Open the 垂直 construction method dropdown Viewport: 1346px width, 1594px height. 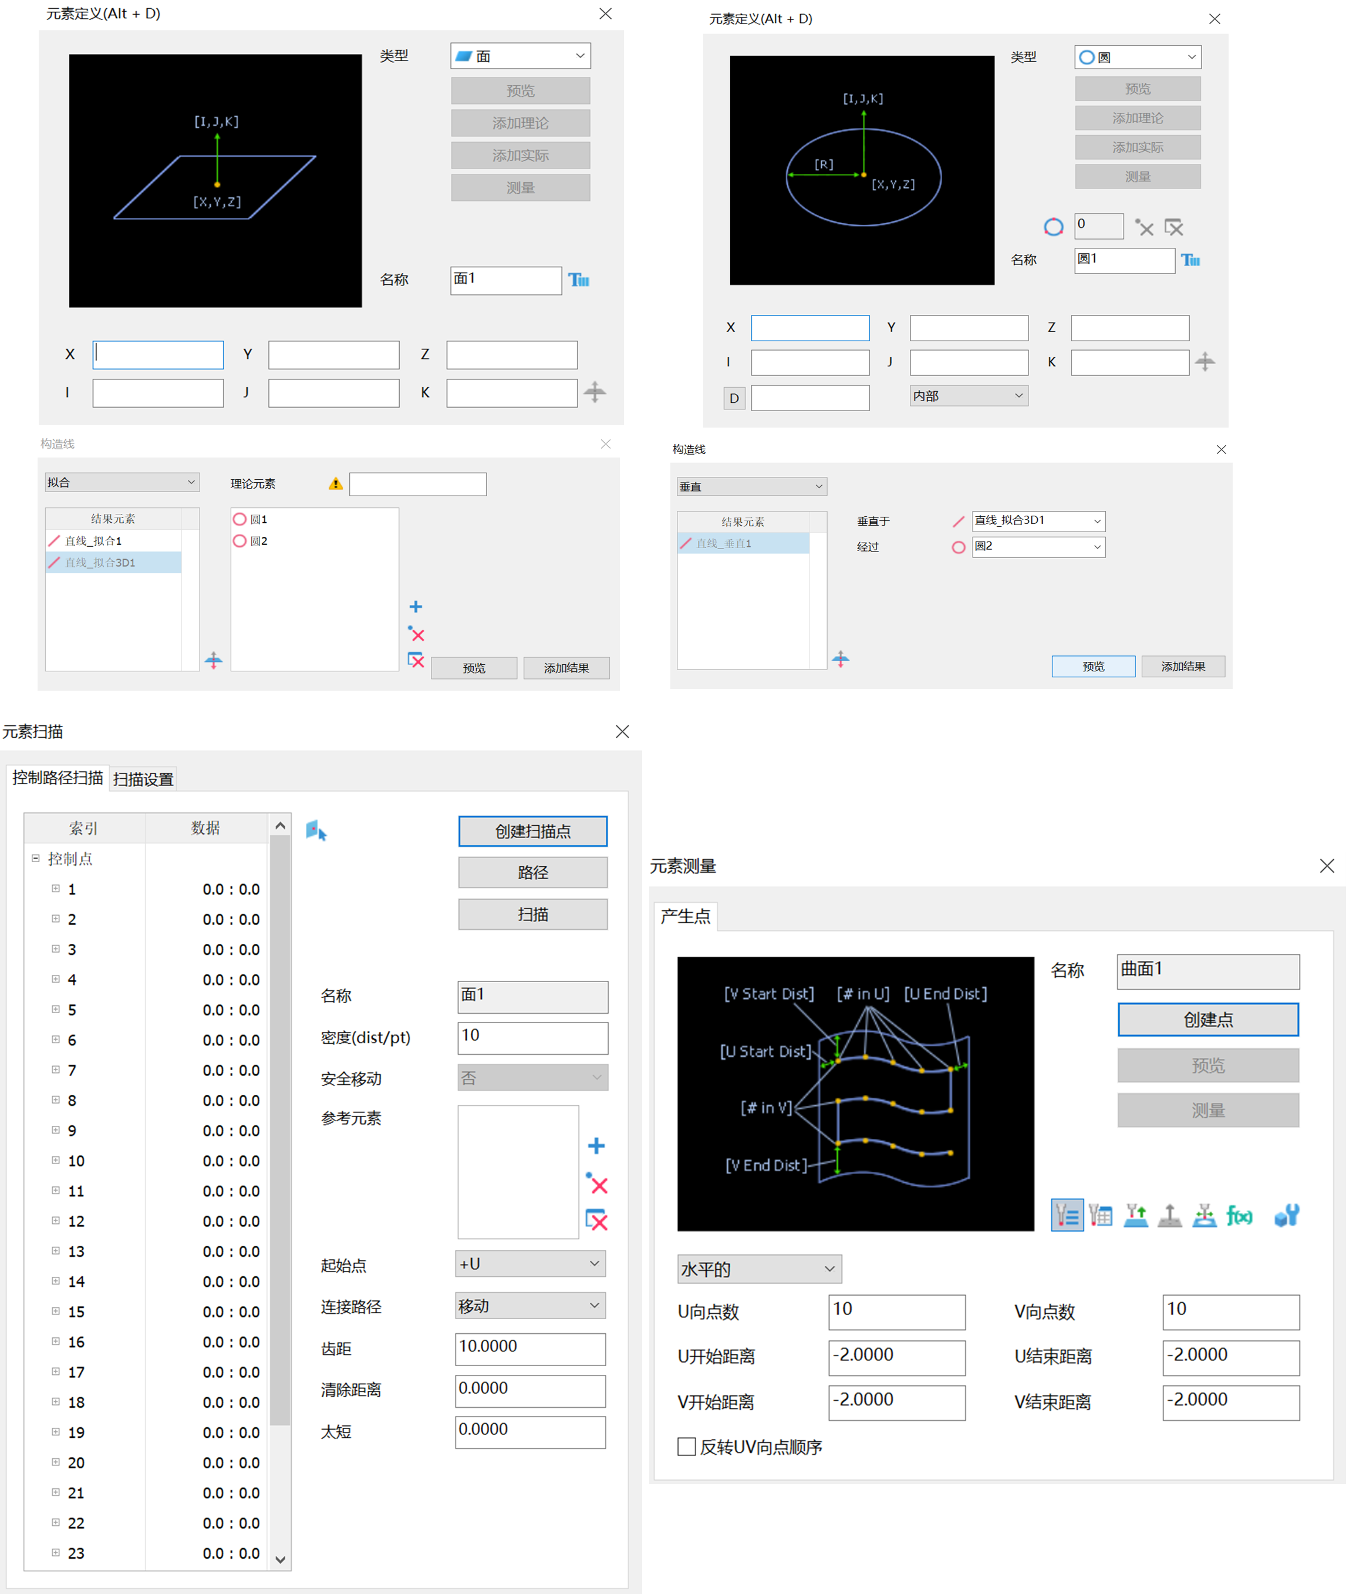[751, 486]
